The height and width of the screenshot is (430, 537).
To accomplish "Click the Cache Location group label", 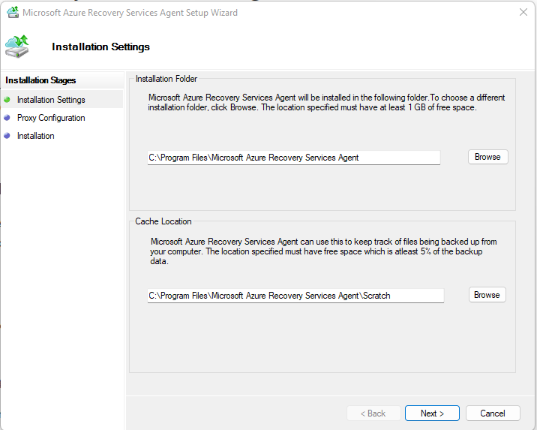I will pyautogui.click(x=163, y=221).
